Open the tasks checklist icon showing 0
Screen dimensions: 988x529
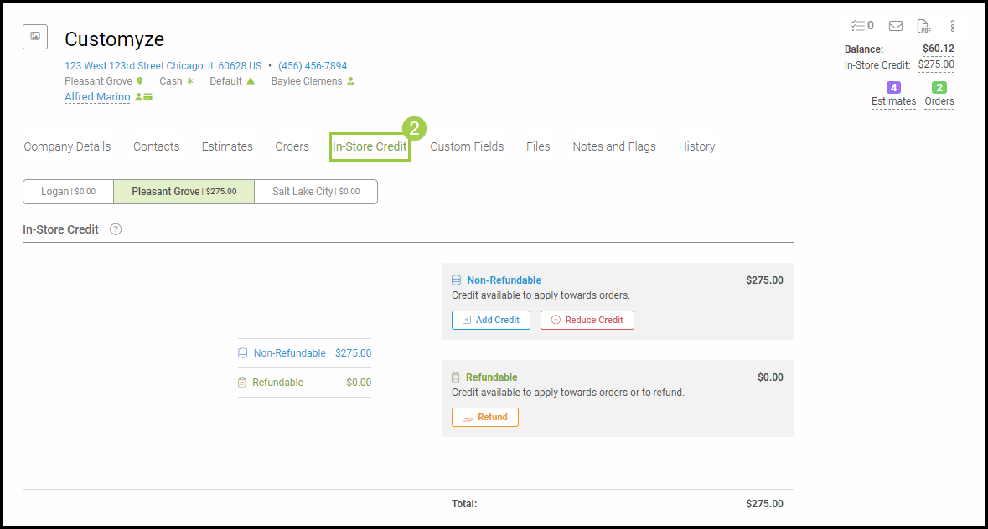point(862,26)
